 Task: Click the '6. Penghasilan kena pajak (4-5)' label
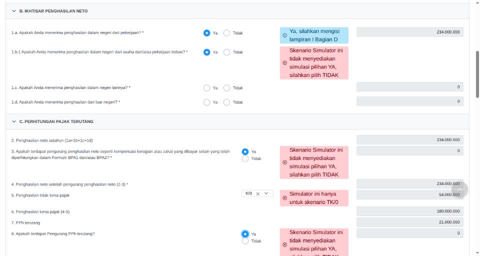pyautogui.click(x=40, y=212)
